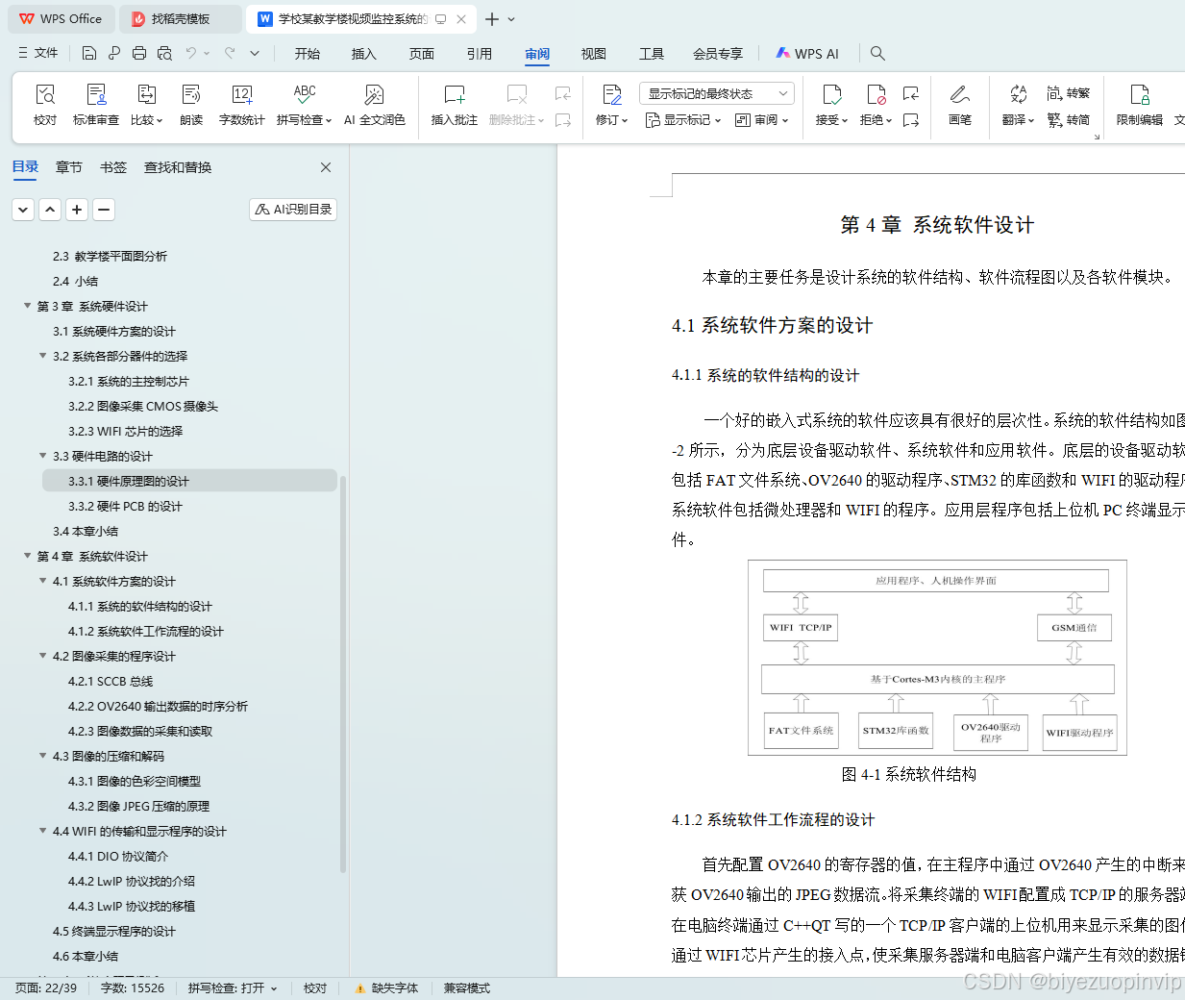Viewport: 1185px width, 1000px height.
Task: Select outline item 4.4.2 LwIP 协议栈的介绍
Action: click(x=132, y=881)
